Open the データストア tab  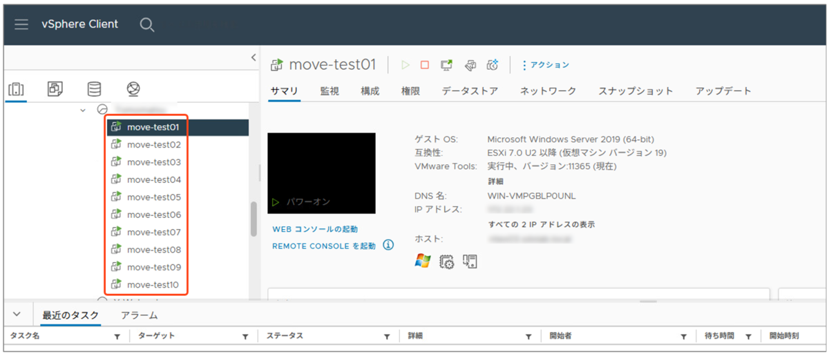coord(470,90)
